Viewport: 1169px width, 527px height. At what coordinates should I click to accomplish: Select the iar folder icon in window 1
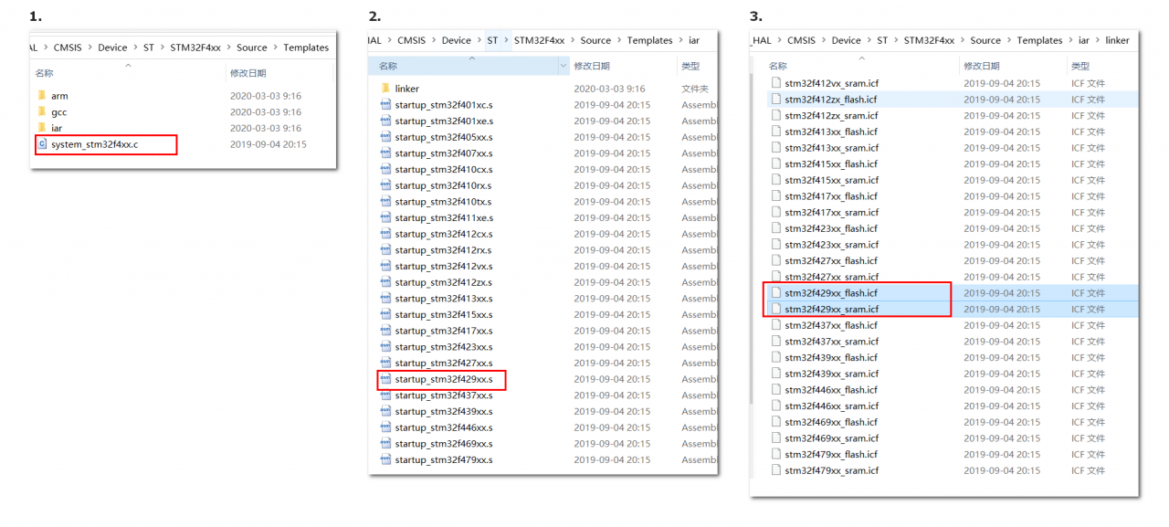pyautogui.click(x=41, y=128)
